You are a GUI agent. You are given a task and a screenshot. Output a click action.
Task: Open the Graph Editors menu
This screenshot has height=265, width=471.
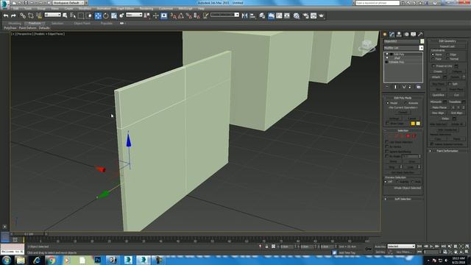(125, 8)
